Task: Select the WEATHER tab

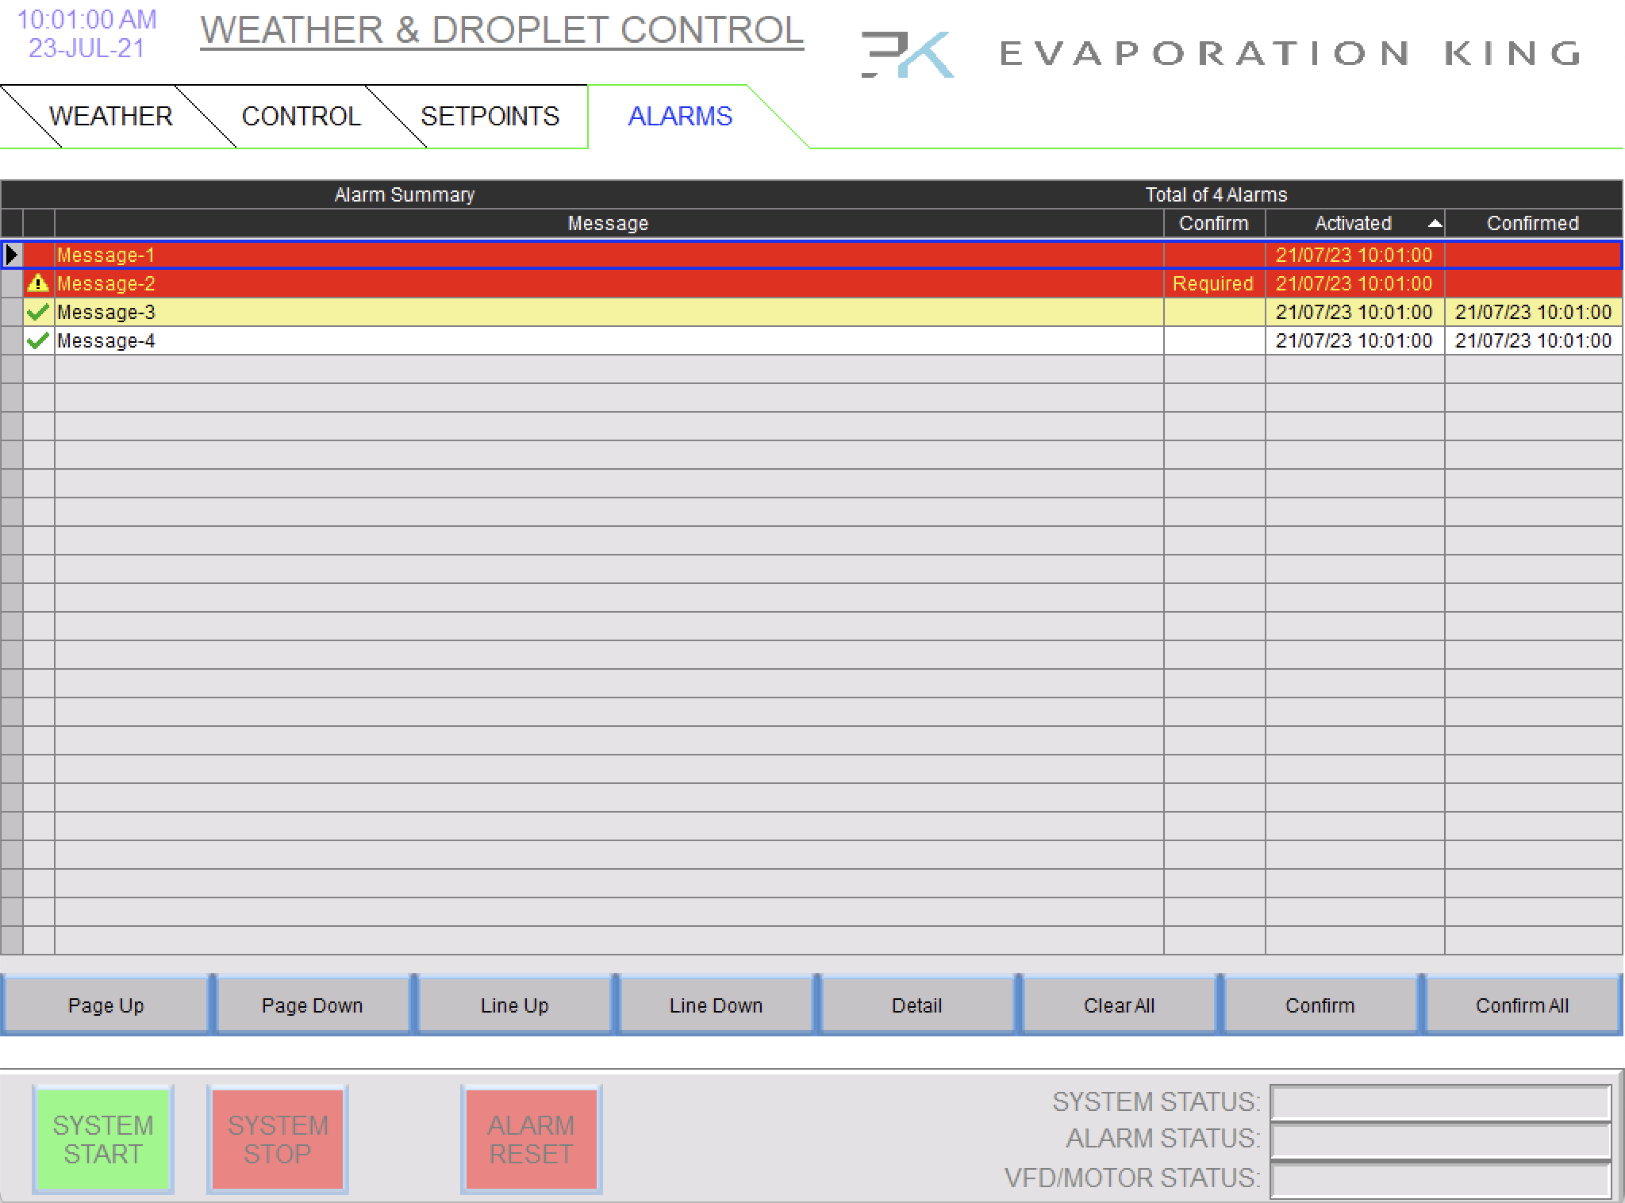Action: (x=110, y=117)
